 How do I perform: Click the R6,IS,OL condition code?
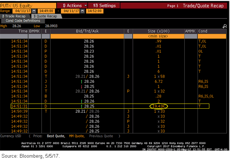[x=206, y=96]
